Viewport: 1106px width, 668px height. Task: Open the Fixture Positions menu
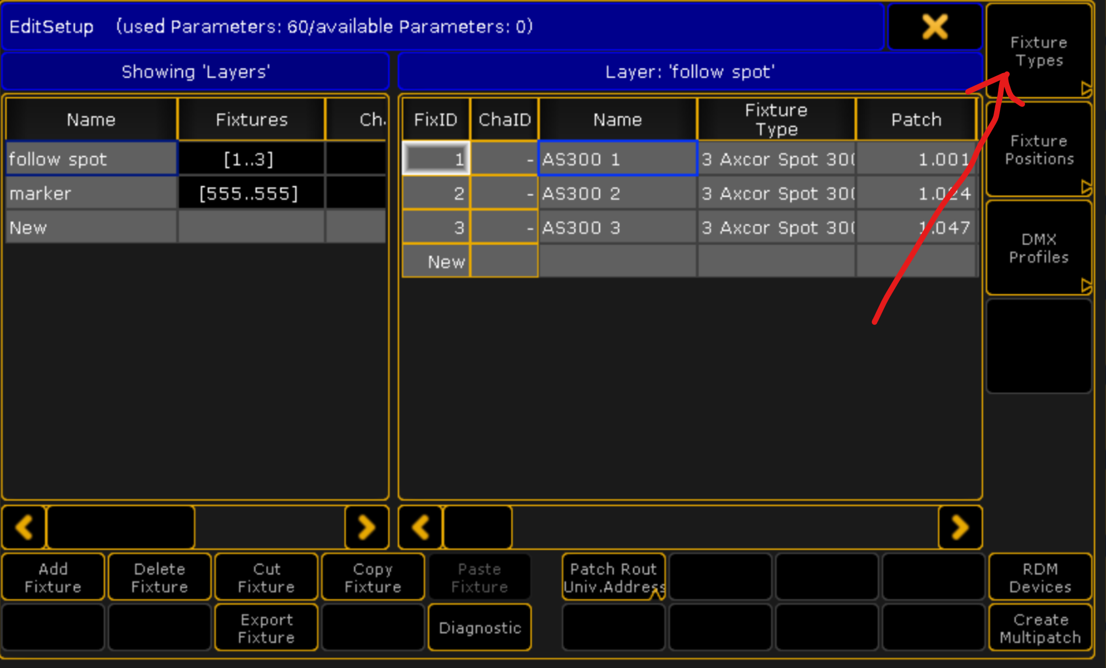click(x=1038, y=149)
